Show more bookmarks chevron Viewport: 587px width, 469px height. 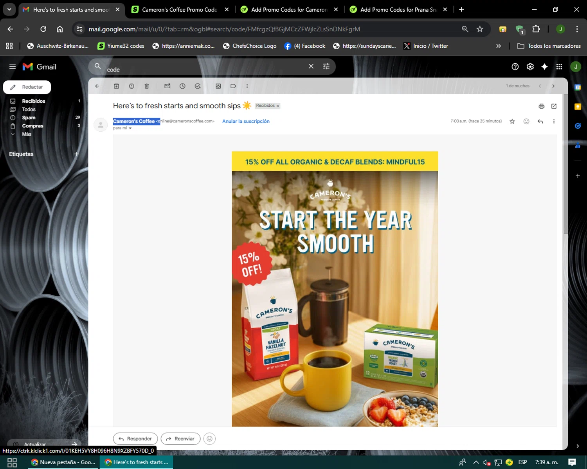click(x=499, y=46)
